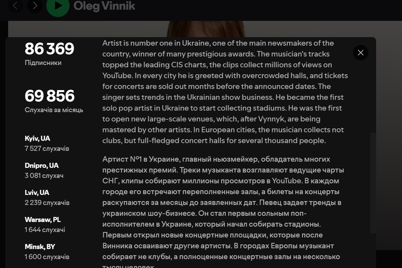
Task: Select the Warsaw, PL city listing
Action: (43, 219)
